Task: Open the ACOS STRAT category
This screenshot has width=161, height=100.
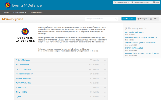Action: pyautogui.click(x=21, y=87)
